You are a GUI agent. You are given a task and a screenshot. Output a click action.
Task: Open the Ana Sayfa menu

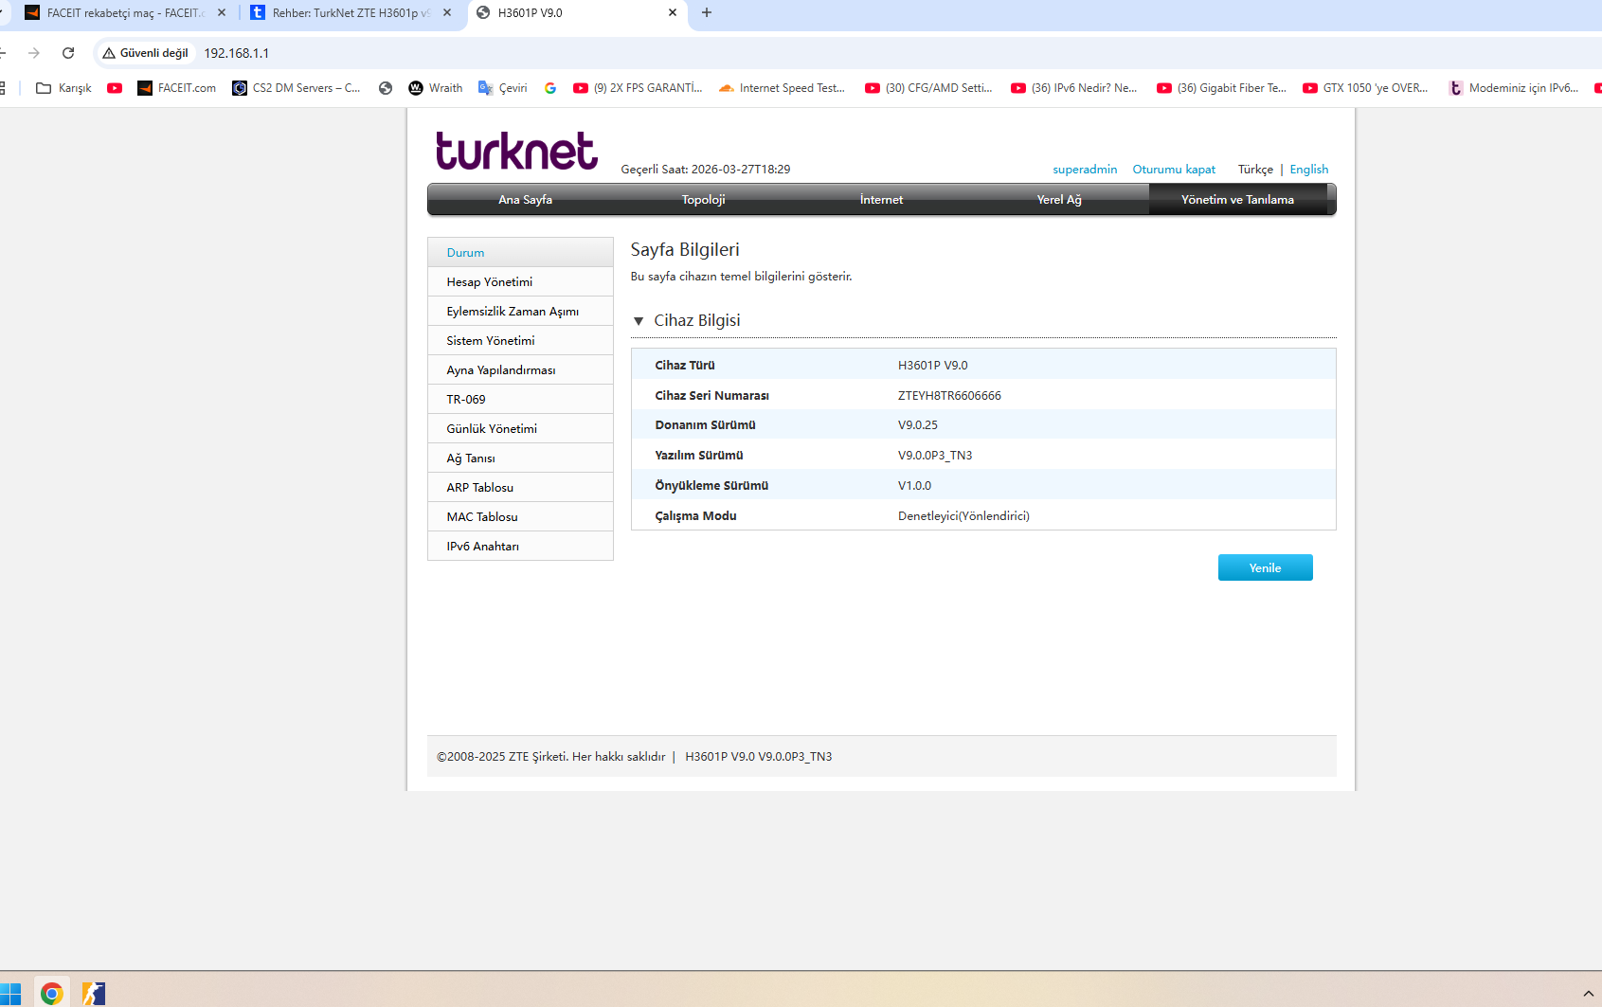coord(525,200)
